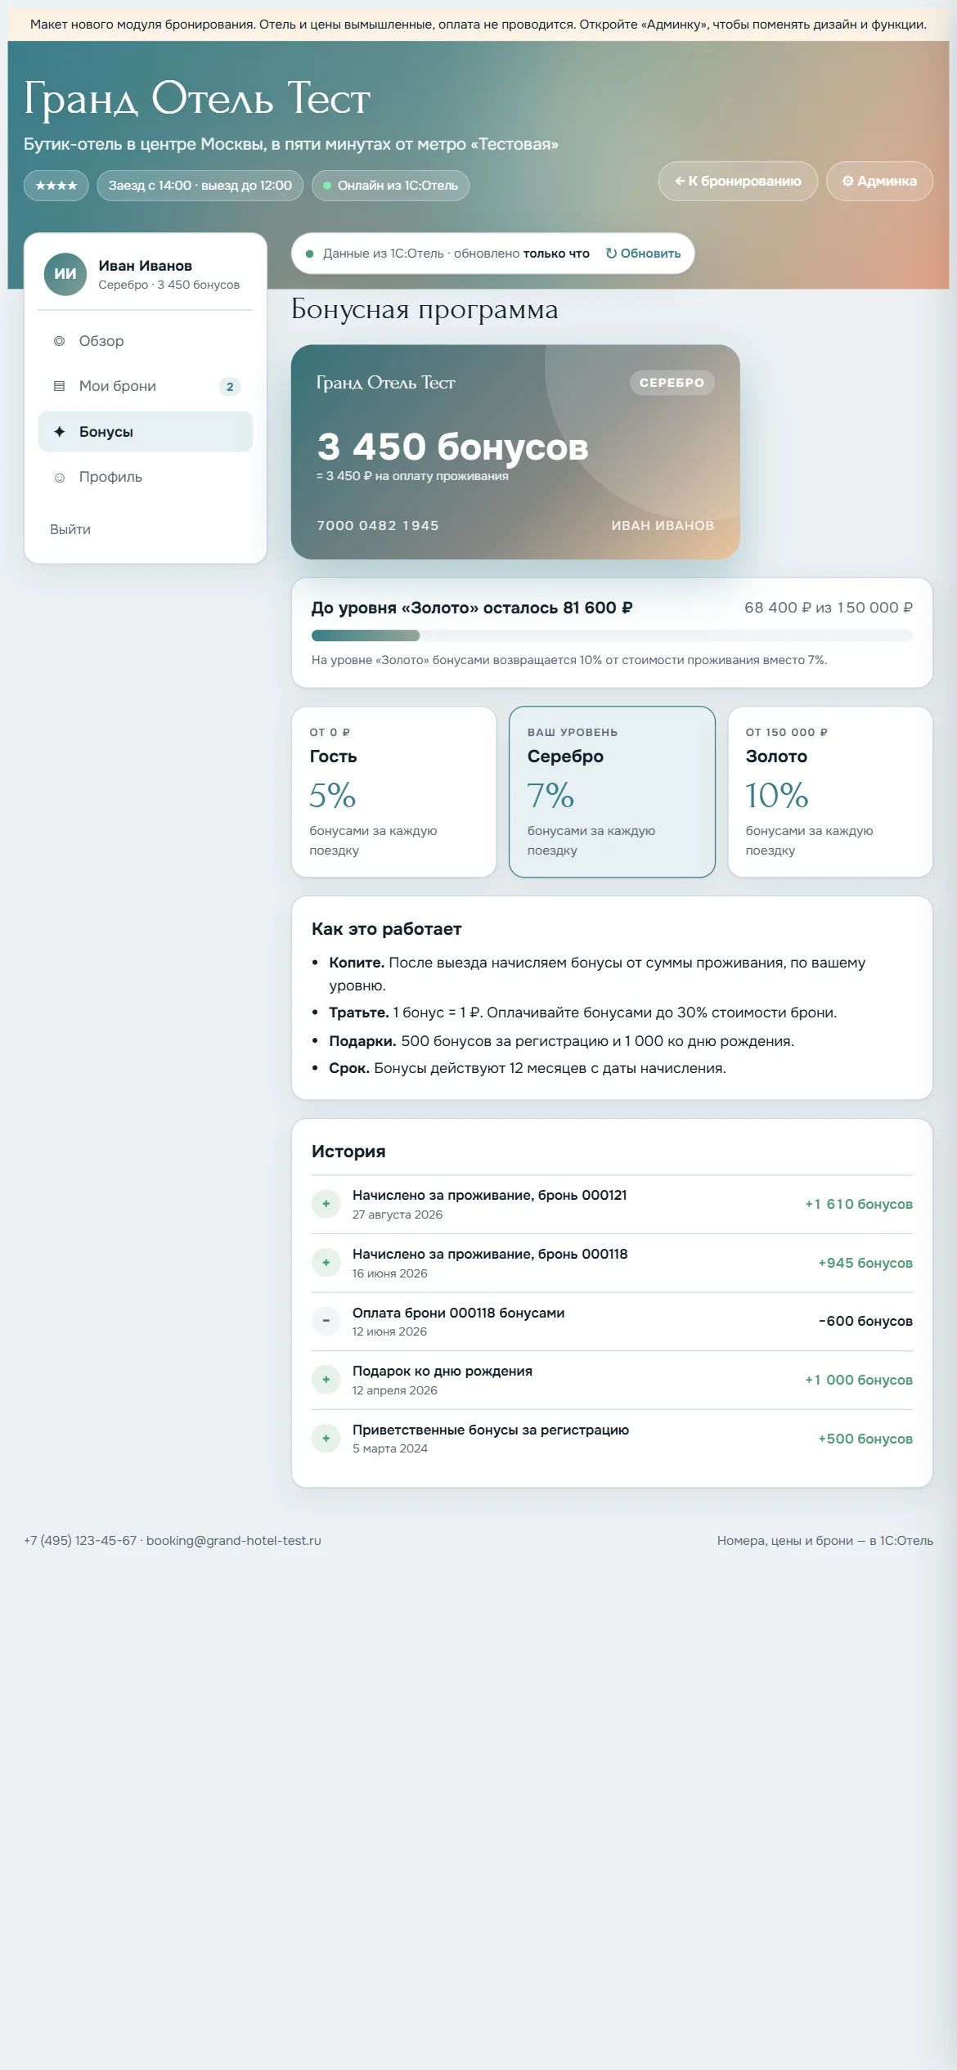Click Приветственные бонусы за регистрацию entry

491,1430
